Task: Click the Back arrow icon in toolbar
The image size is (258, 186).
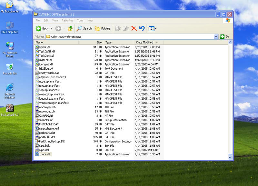Action: pos(38,28)
